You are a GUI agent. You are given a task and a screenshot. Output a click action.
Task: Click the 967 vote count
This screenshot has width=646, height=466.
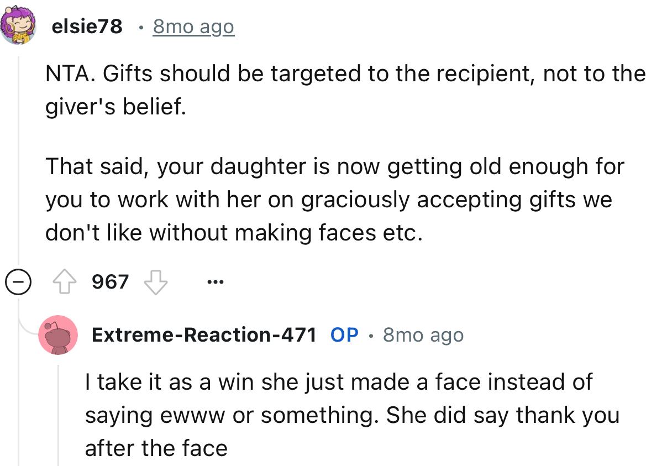coord(111,282)
